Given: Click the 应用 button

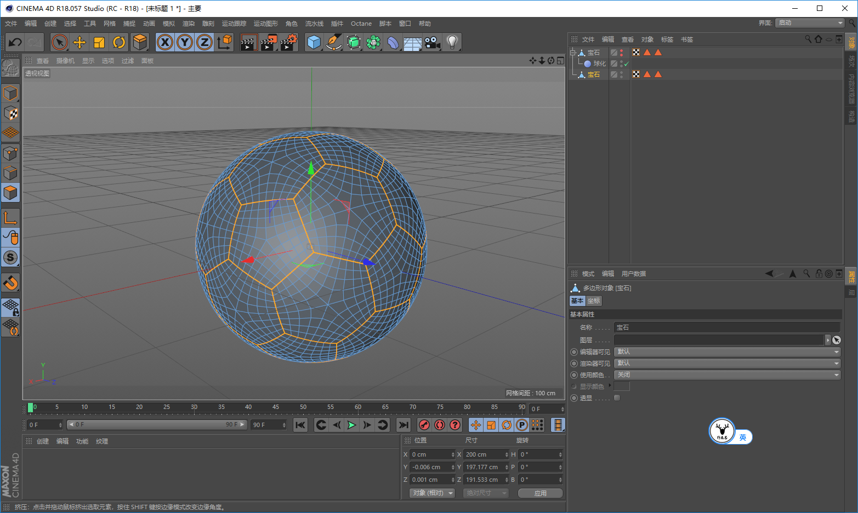Looking at the screenshot, I should [x=541, y=493].
